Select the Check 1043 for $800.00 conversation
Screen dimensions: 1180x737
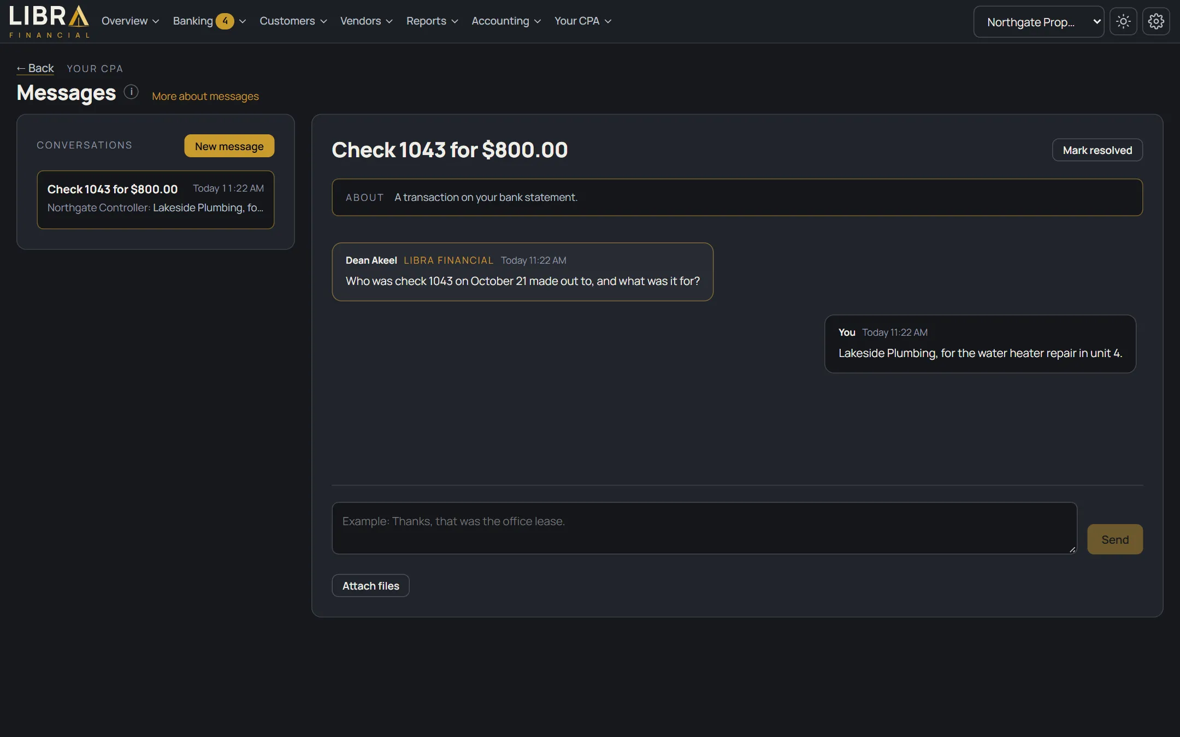156,200
